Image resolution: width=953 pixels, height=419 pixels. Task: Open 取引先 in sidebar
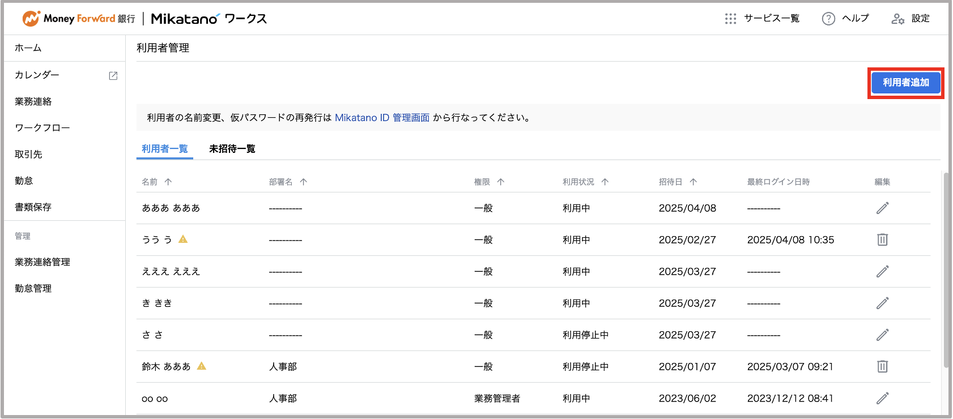tap(28, 154)
